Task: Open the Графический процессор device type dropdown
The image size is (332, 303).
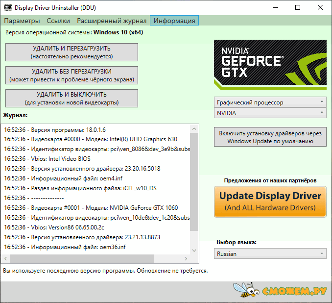Action: (270, 102)
